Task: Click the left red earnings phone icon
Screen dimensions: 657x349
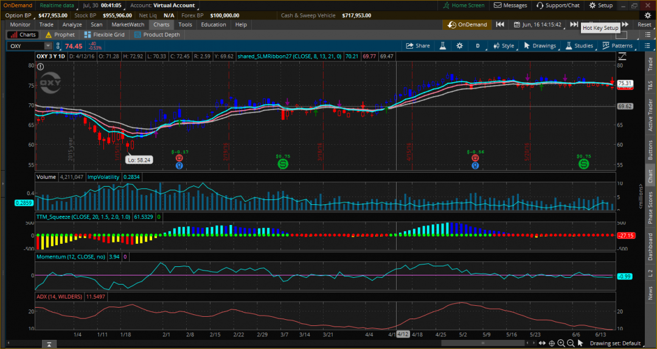Action: (179, 158)
